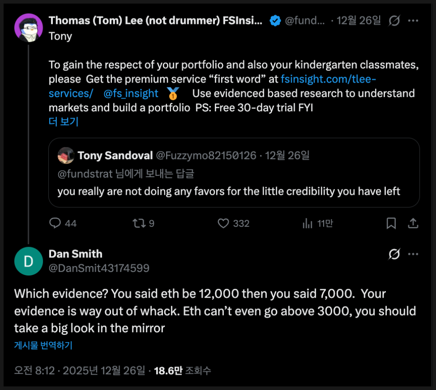Expand tweet text with 더 보기

click(x=64, y=122)
